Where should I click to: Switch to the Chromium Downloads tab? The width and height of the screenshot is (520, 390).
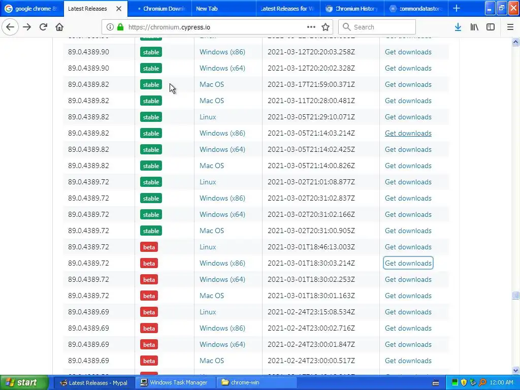160,9
